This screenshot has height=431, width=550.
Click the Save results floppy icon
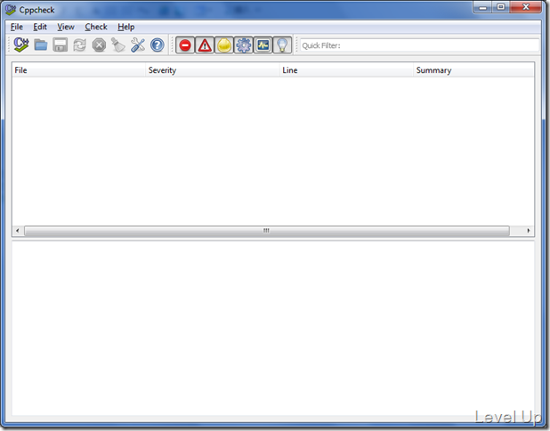coord(61,45)
